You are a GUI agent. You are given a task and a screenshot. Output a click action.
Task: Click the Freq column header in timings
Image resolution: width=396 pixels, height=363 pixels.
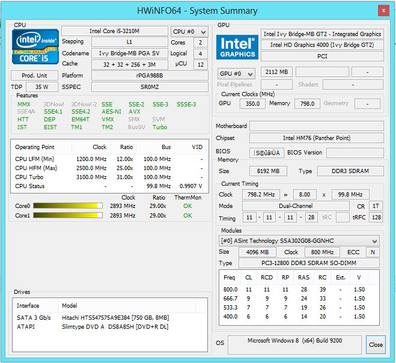[230, 278]
